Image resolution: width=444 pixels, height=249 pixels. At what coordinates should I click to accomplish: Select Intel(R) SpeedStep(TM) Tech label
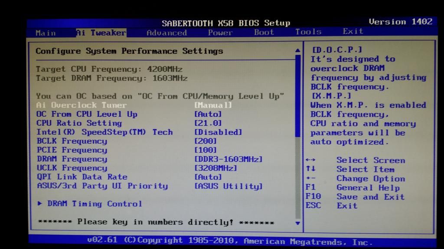(104, 132)
